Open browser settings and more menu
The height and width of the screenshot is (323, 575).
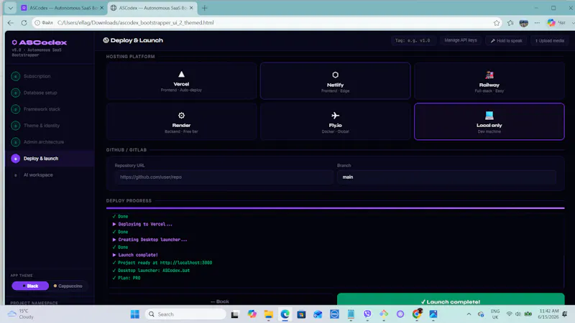537,23
